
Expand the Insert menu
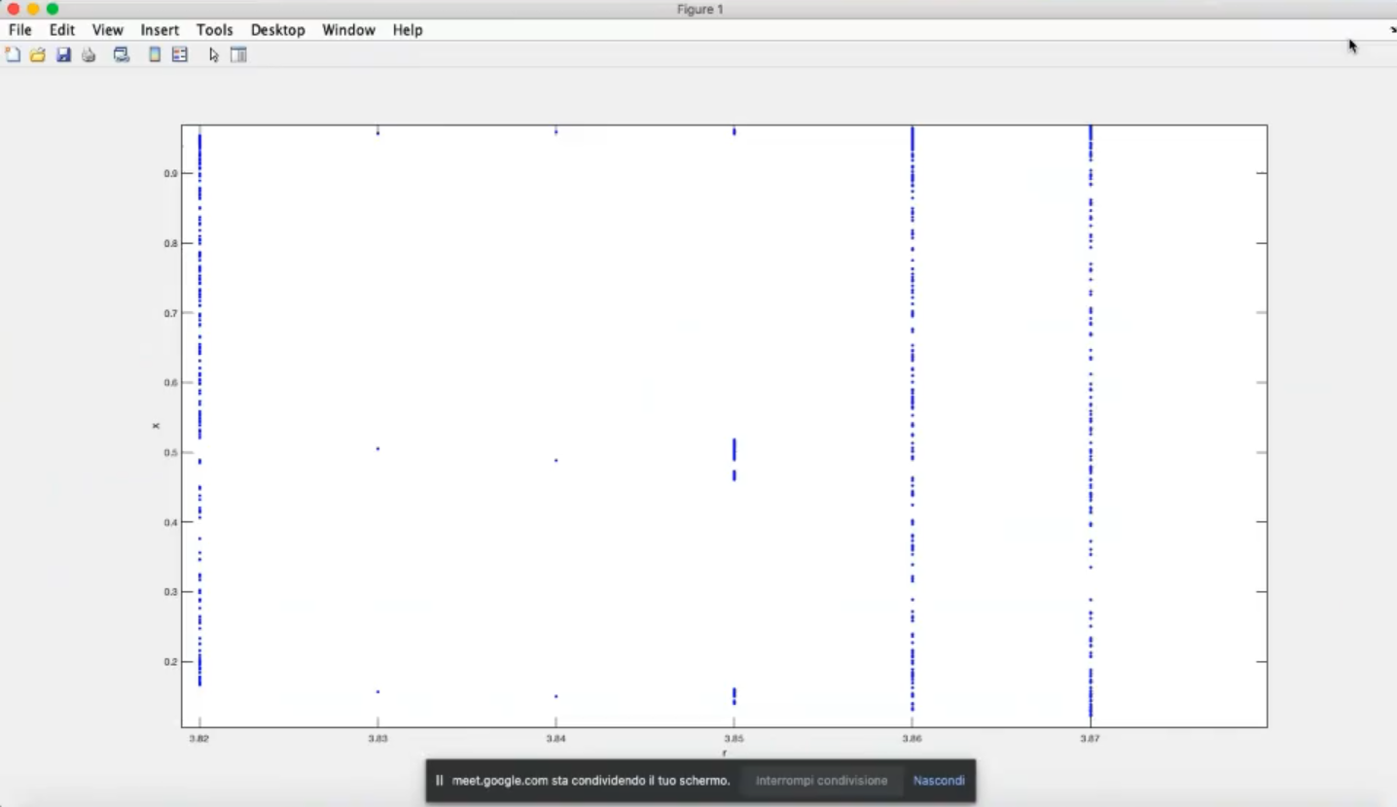tap(160, 30)
